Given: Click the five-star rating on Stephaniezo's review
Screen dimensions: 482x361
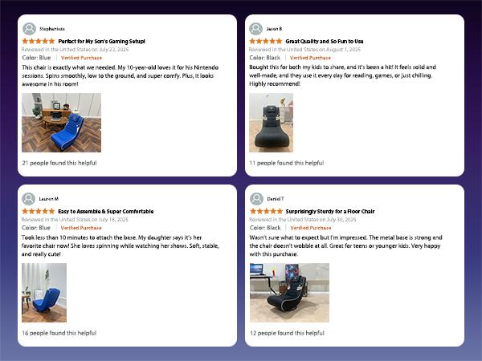Looking at the screenshot, I should [x=39, y=41].
